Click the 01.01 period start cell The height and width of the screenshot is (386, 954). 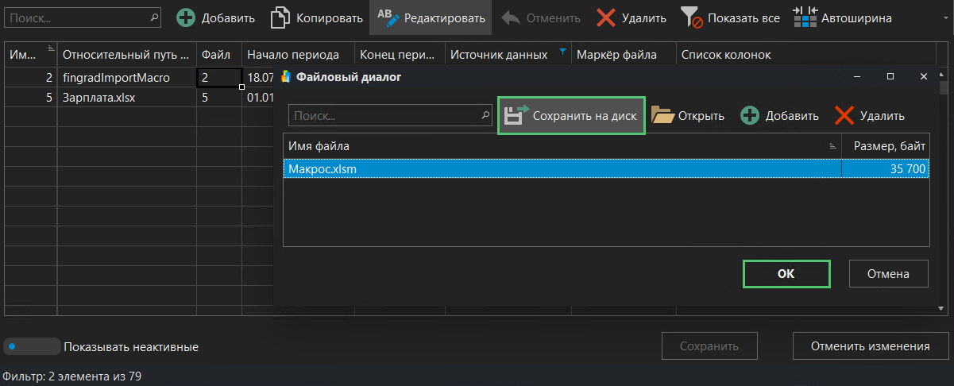[259, 98]
